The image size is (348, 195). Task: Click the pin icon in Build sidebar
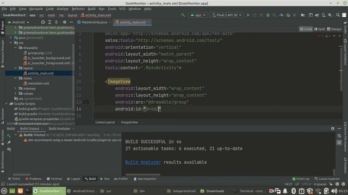(x=9, y=142)
